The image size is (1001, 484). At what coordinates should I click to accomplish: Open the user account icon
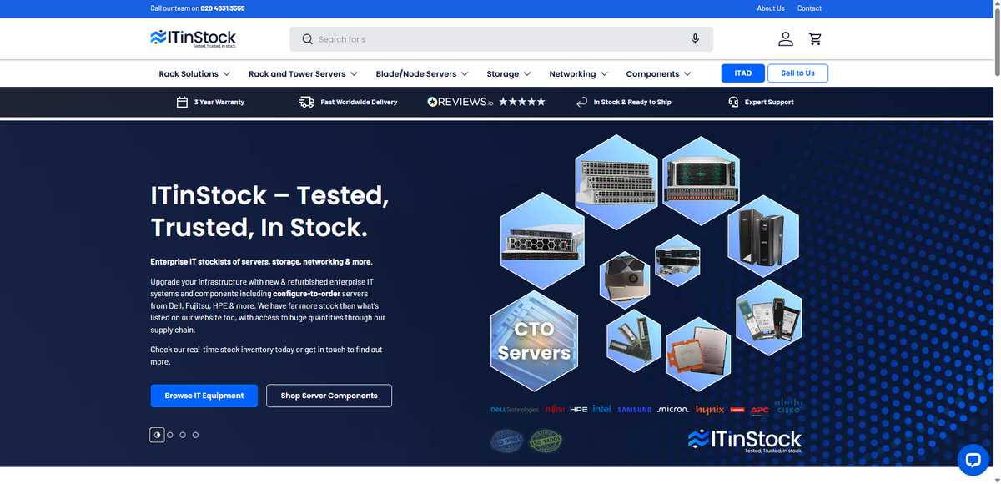click(785, 39)
